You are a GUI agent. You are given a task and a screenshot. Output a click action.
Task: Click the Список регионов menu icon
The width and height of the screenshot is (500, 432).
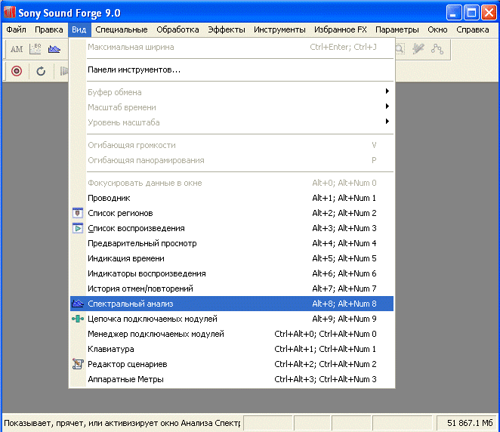click(78, 213)
